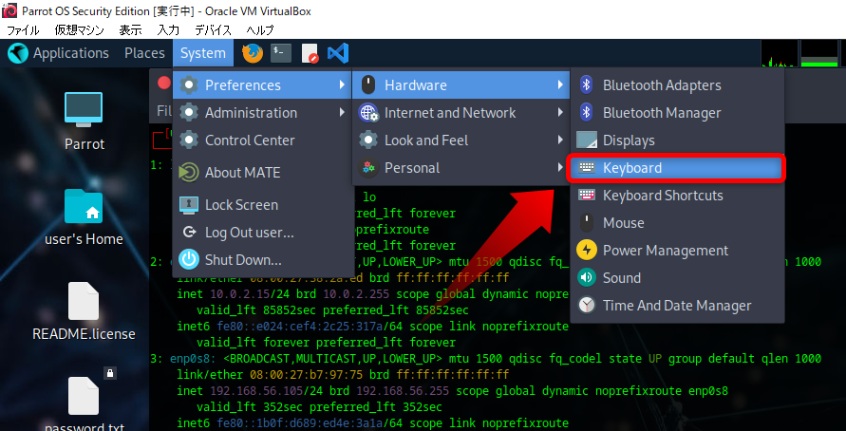The image size is (846, 431).
Task: Choose Shut Down...
Action: pos(262,259)
